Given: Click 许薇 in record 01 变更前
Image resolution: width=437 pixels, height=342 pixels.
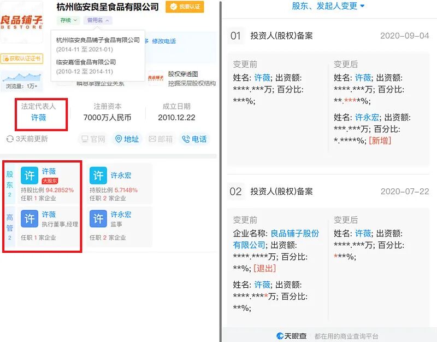Looking at the screenshot, I should point(262,78).
